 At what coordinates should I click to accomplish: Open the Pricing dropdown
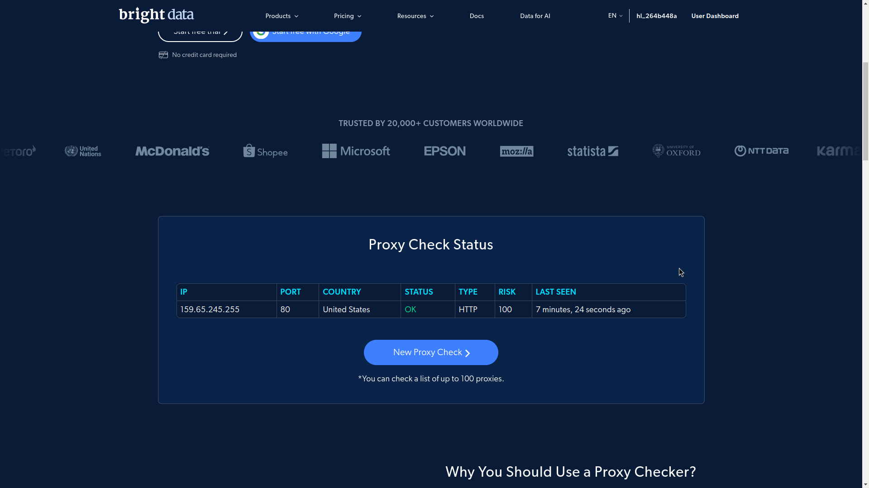(347, 16)
